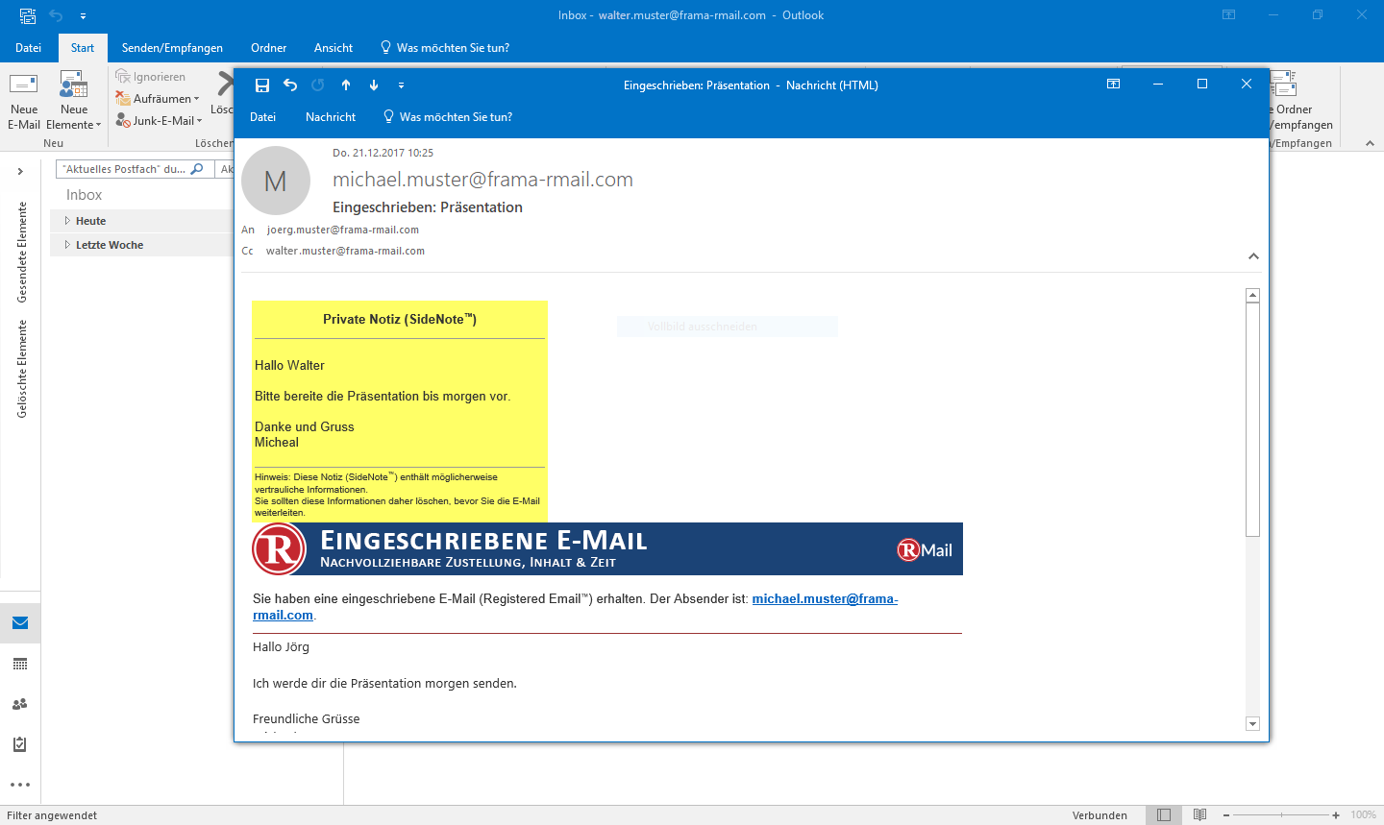Image resolution: width=1384 pixels, height=825 pixels.
Task: Click the zoom out minus button
Action: point(1226,815)
